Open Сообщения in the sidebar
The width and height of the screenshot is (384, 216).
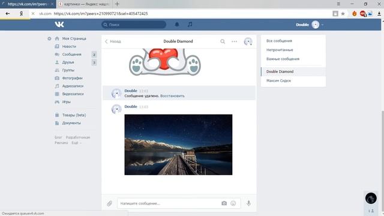[72, 55]
